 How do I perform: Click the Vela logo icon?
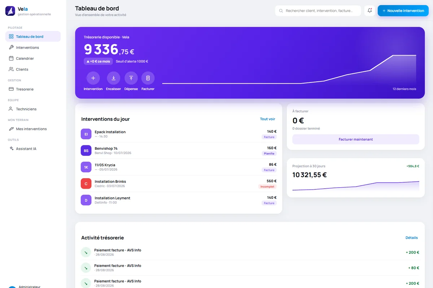tap(10, 11)
